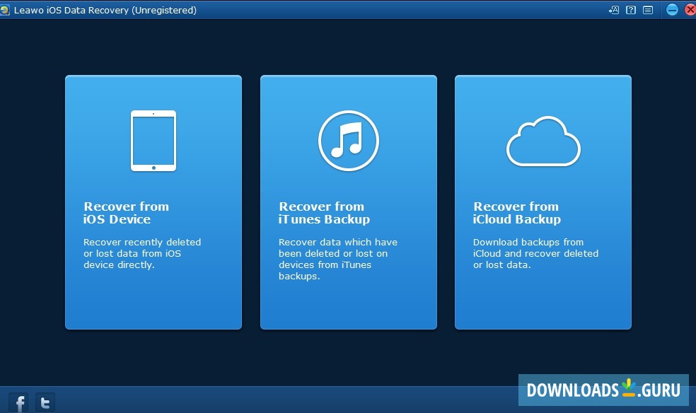This screenshot has height=413, width=696.
Task: Open the Recover from iOS Device card
Action: point(153,202)
